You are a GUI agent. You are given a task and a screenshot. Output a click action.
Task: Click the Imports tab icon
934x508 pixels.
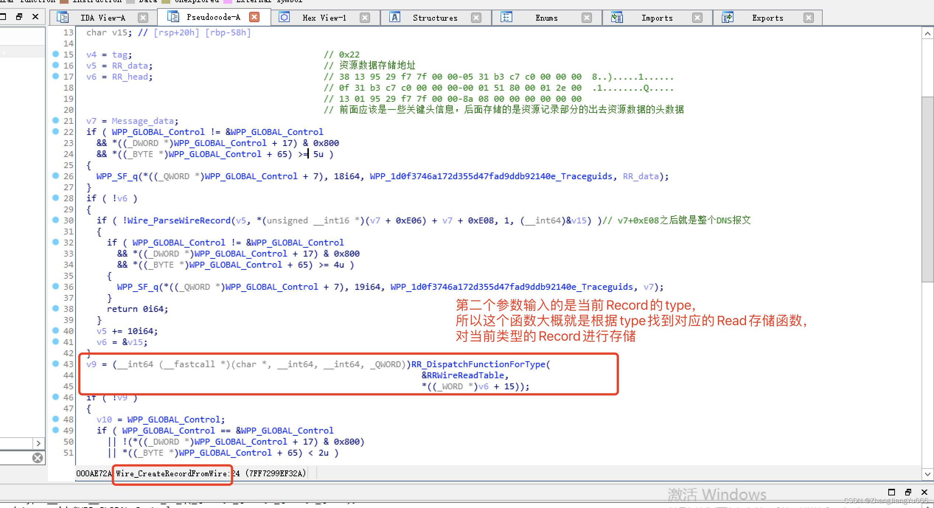pos(617,17)
